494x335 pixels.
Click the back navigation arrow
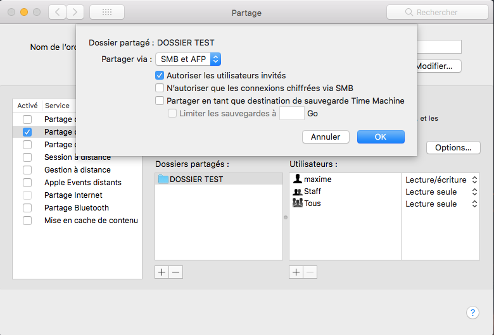pos(58,12)
